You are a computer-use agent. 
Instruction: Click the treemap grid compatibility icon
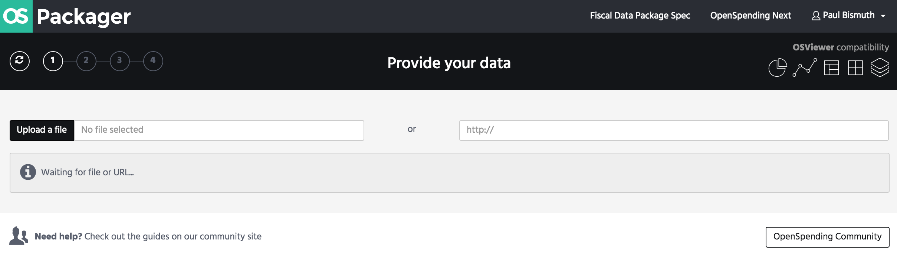click(x=855, y=68)
